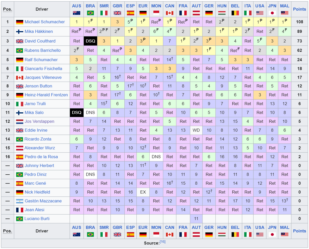
Task: Click the Points link in bottom header
Action: [x=299, y=231]
